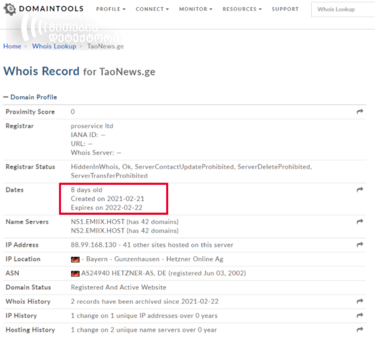Go to the Support page
Screen dimensions: 375x337
(285, 9)
